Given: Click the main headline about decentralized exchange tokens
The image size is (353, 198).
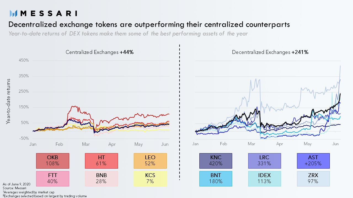Looking at the screenshot, I should coord(149,24).
